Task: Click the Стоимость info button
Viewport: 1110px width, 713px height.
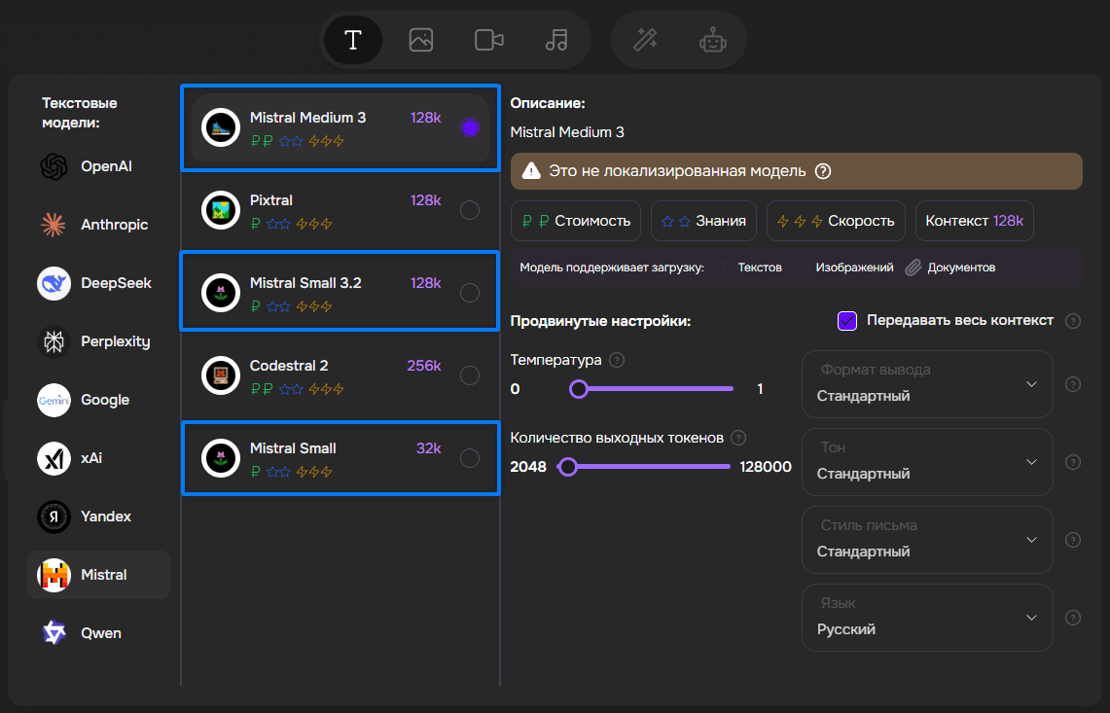Action: pyautogui.click(x=576, y=221)
